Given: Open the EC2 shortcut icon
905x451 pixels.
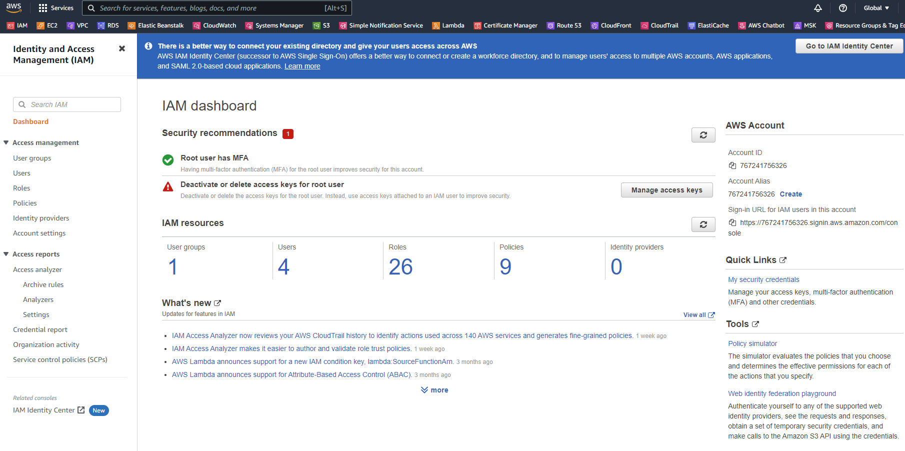Looking at the screenshot, I should pos(47,25).
